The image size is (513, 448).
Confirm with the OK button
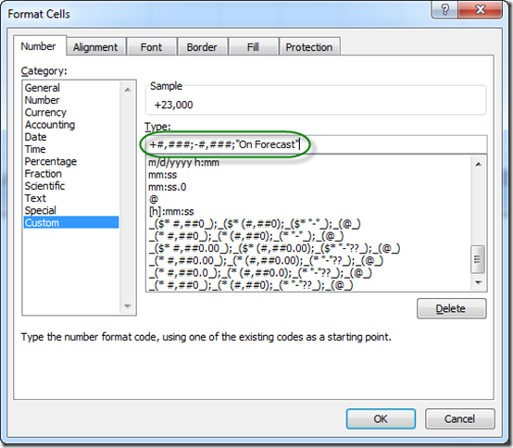381,419
